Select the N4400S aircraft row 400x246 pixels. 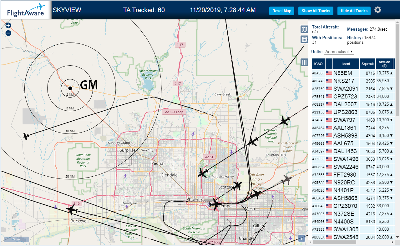pyautogui.click(x=352, y=222)
